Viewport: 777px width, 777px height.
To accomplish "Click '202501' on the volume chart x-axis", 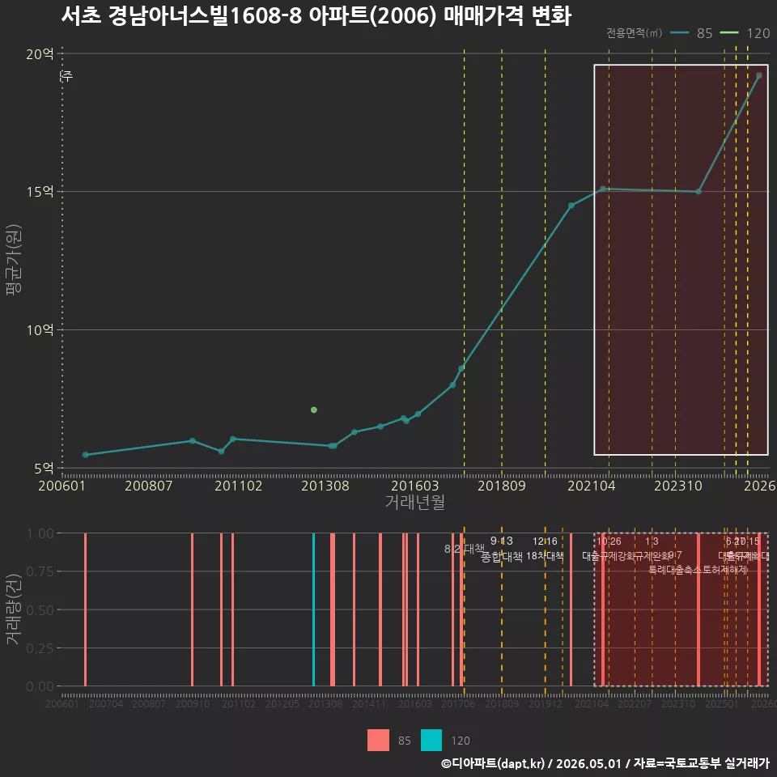I will [x=722, y=703].
